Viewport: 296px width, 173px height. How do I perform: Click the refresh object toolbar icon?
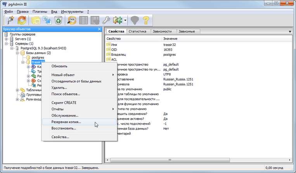(22, 20)
